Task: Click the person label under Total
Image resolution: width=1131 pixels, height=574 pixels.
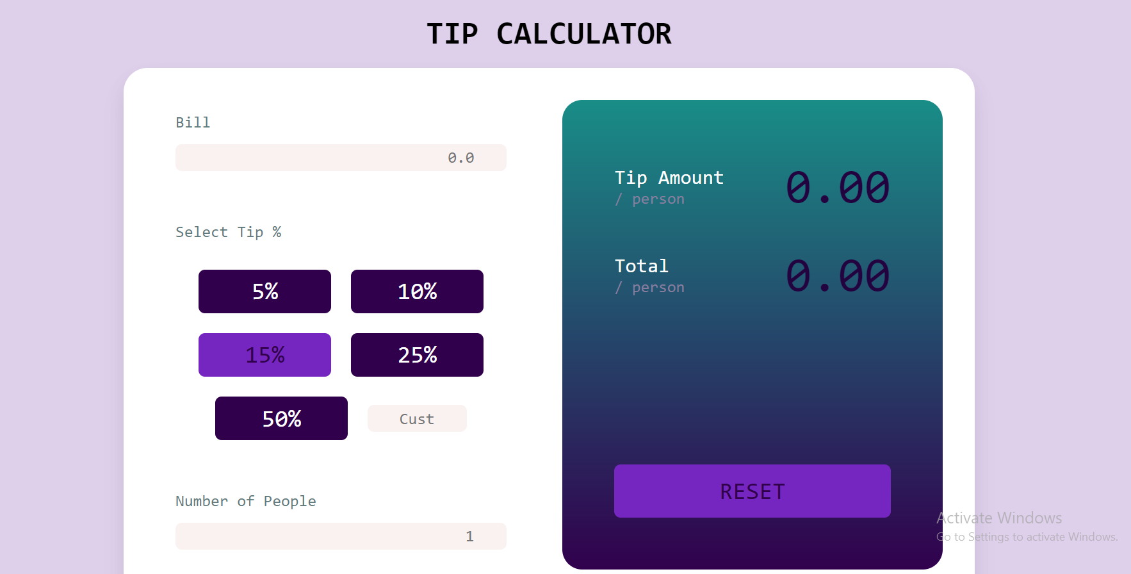Action: [649, 287]
